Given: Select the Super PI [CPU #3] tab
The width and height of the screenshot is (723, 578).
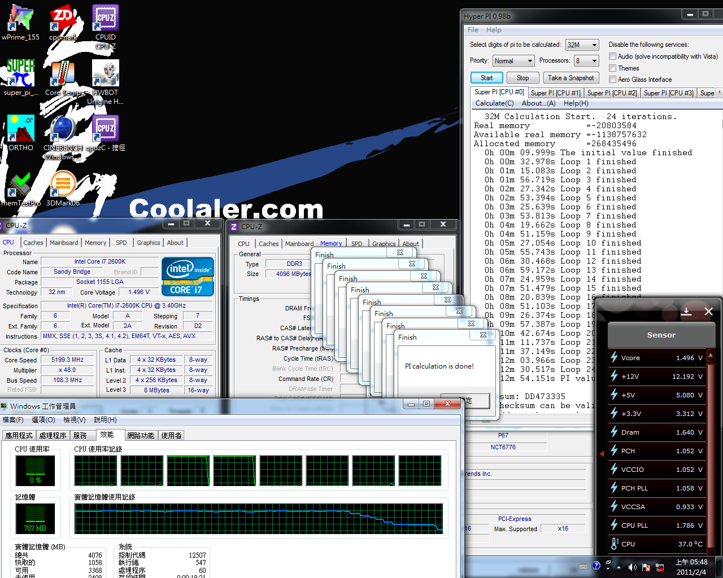Looking at the screenshot, I should click(668, 93).
